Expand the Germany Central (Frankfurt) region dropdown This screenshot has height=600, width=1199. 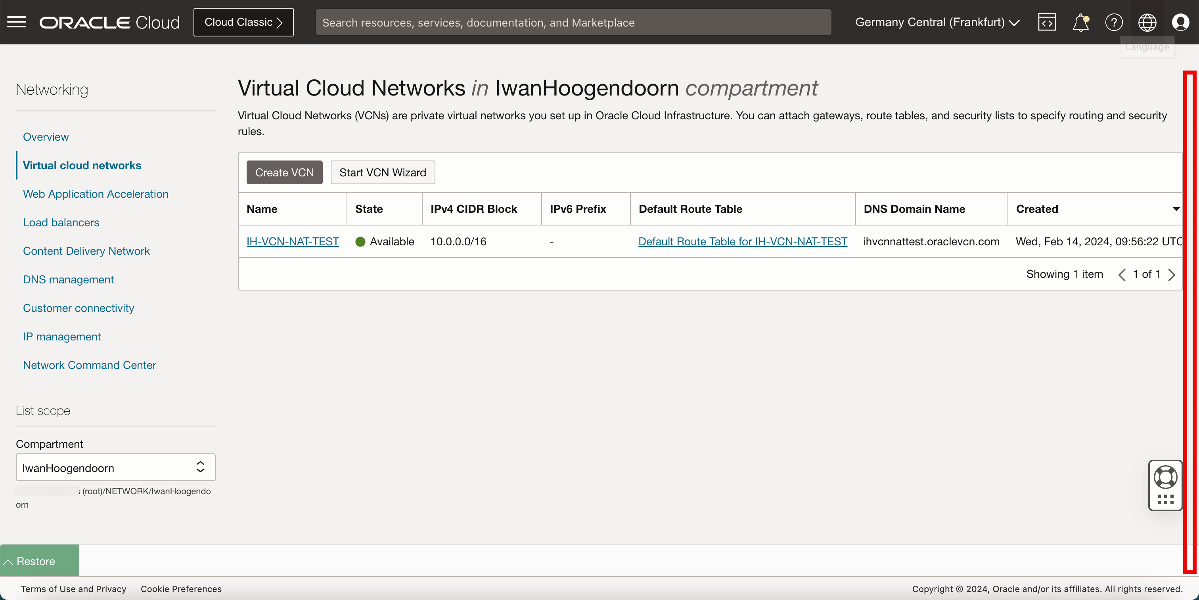(x=937, y=22)
